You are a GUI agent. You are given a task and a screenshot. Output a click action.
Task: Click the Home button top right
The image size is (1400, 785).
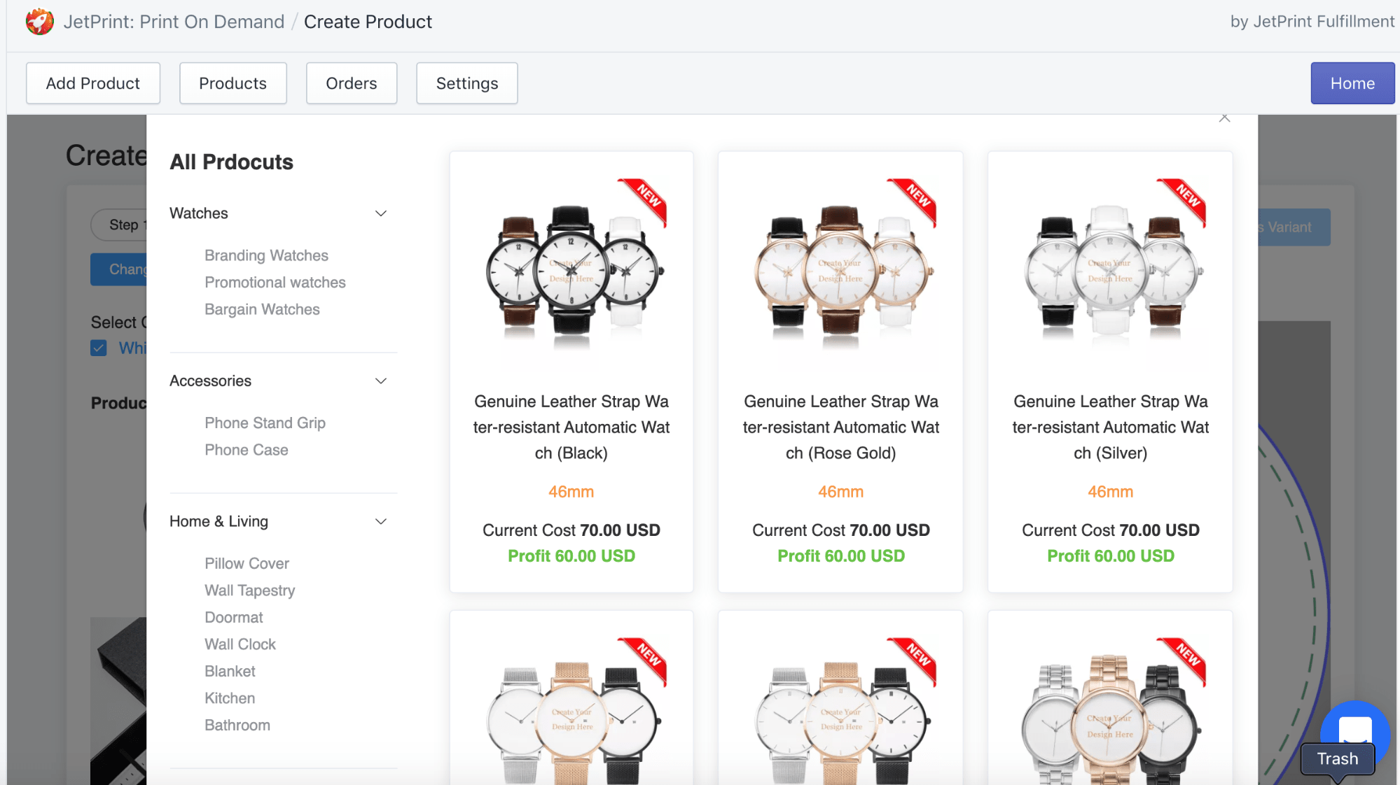(1352, 83)
